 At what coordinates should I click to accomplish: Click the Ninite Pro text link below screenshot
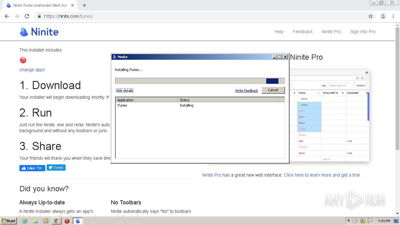pyautogui.click(x=212, y=175)
